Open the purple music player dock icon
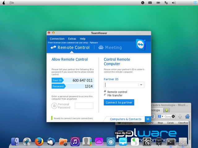 [x=75, y=142]
